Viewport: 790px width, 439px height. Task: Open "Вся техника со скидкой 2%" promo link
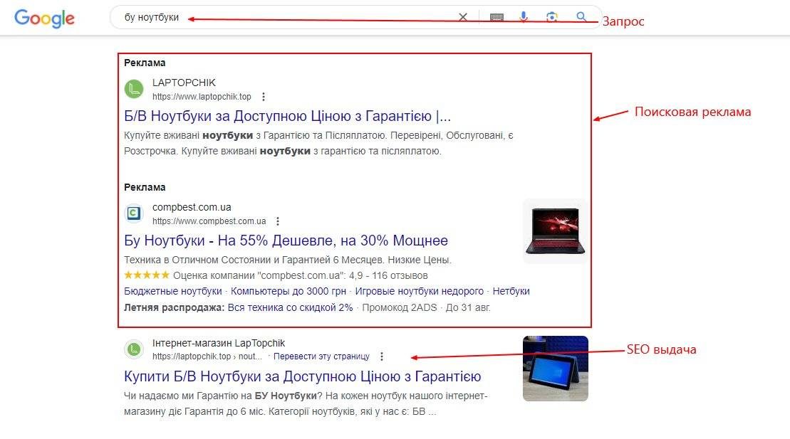(x=290, y=307)
